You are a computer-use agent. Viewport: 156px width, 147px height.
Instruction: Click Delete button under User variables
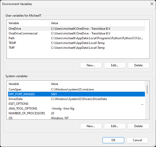point(138,65)
